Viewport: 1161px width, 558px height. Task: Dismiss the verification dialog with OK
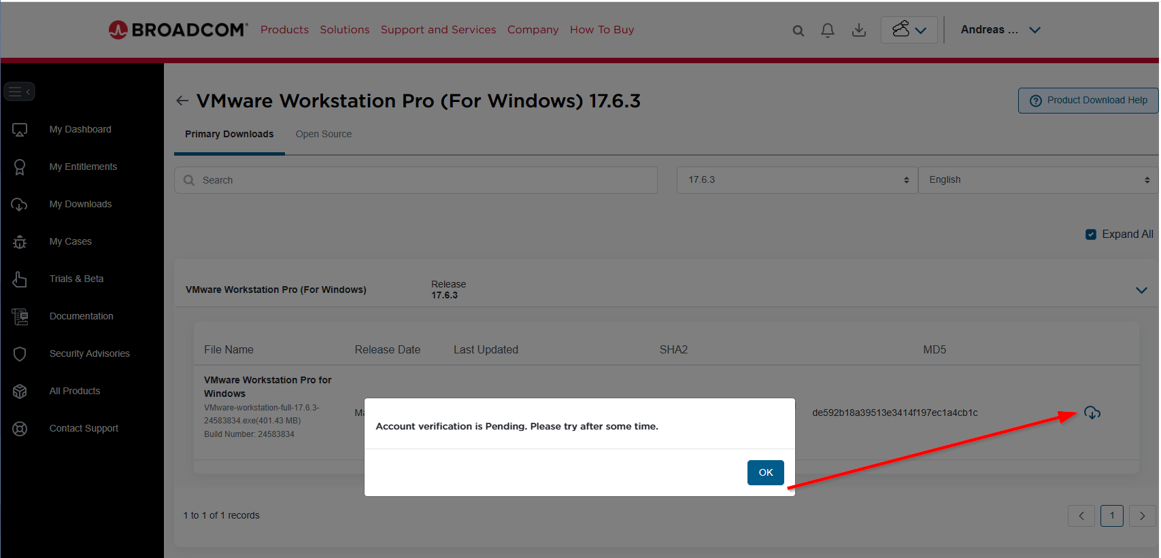click(x=766, y=473)
